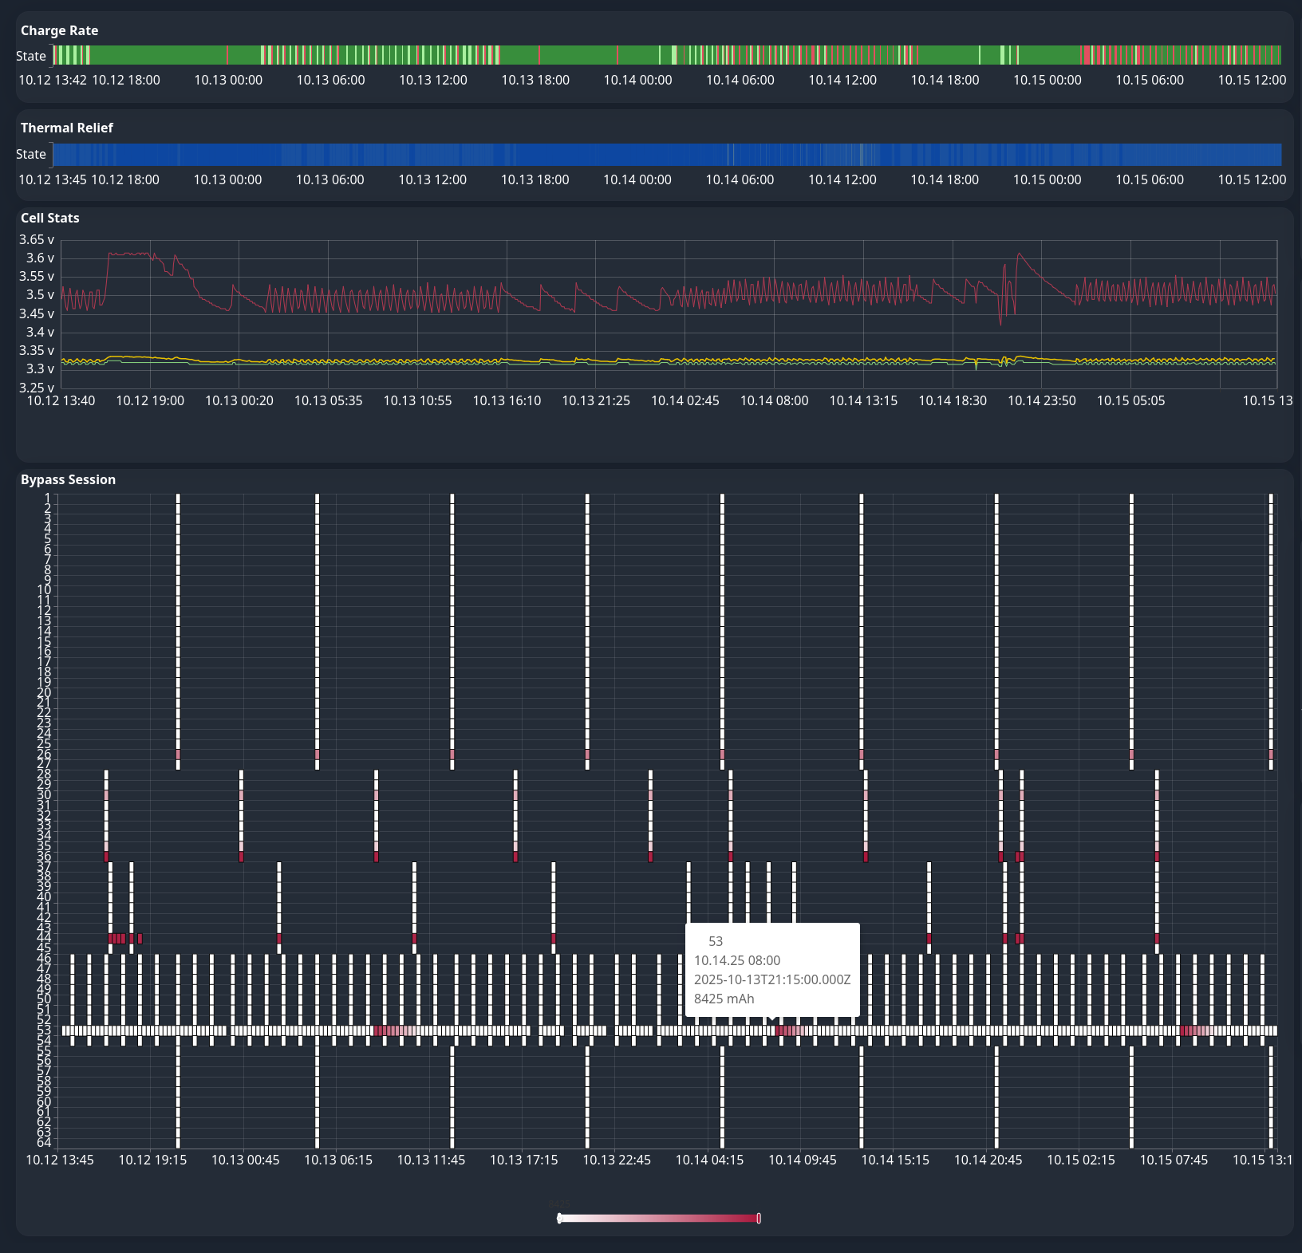Screen dimensions: 1302x1253
Task: Click the Bypass Session panel title
Action: click(x=68, y=479)
